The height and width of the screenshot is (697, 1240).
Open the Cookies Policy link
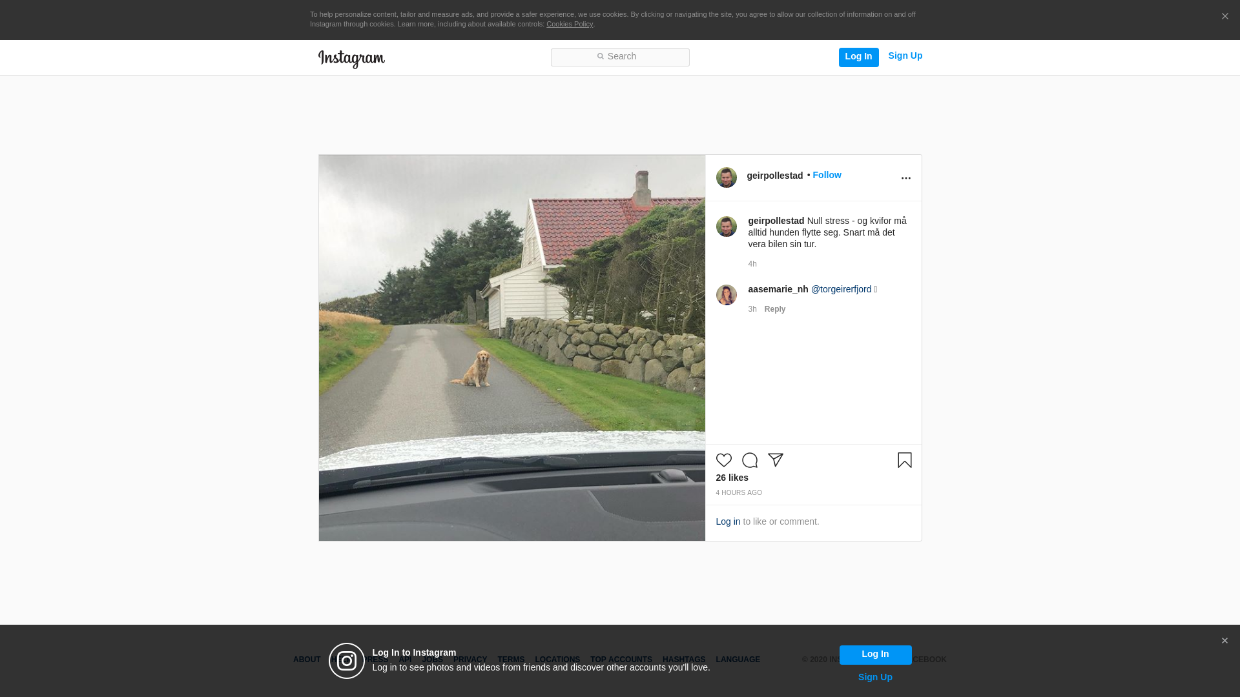point(570,24)
